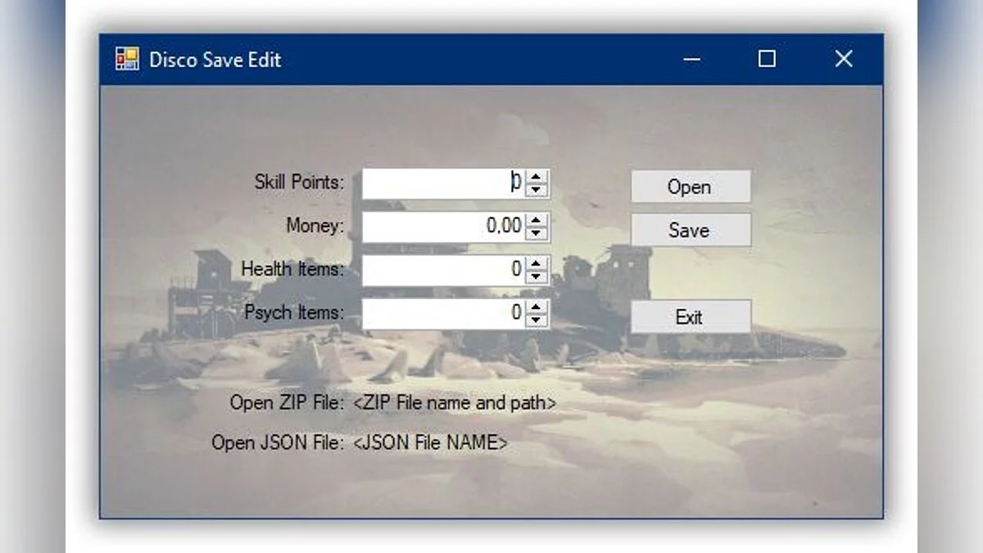Screen dimensions: 983x553
Task: Increase Skill Points with up arrow
Action: pos(537,177)
